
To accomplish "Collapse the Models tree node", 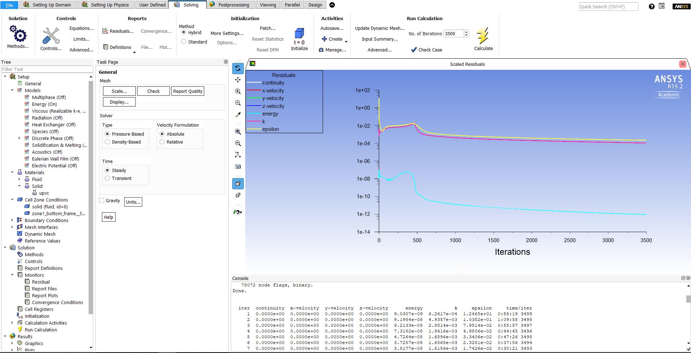I will 12,90.
